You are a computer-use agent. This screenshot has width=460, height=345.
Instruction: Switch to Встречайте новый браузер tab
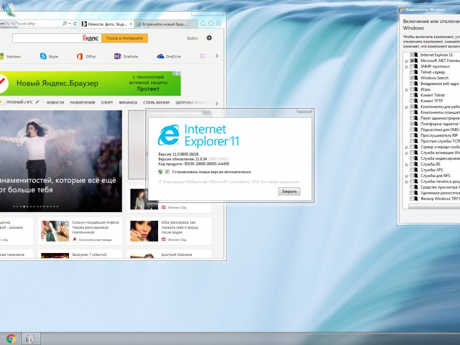pos(162,24)
